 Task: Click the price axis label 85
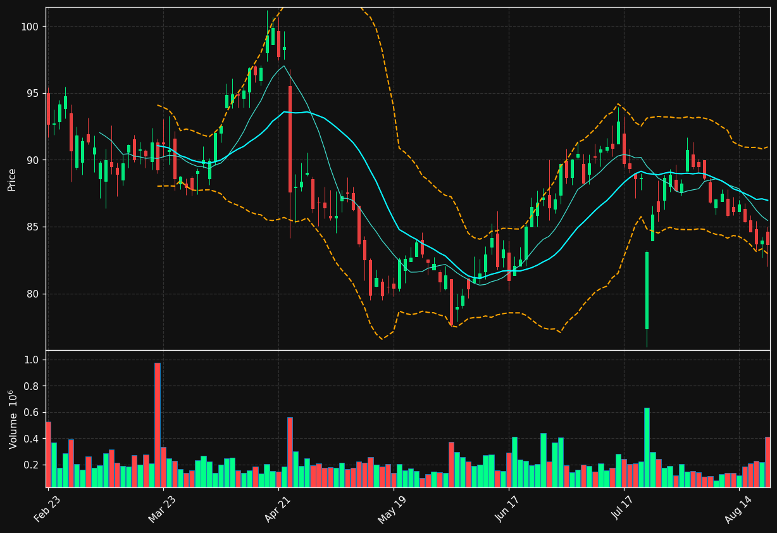[32, 227]
